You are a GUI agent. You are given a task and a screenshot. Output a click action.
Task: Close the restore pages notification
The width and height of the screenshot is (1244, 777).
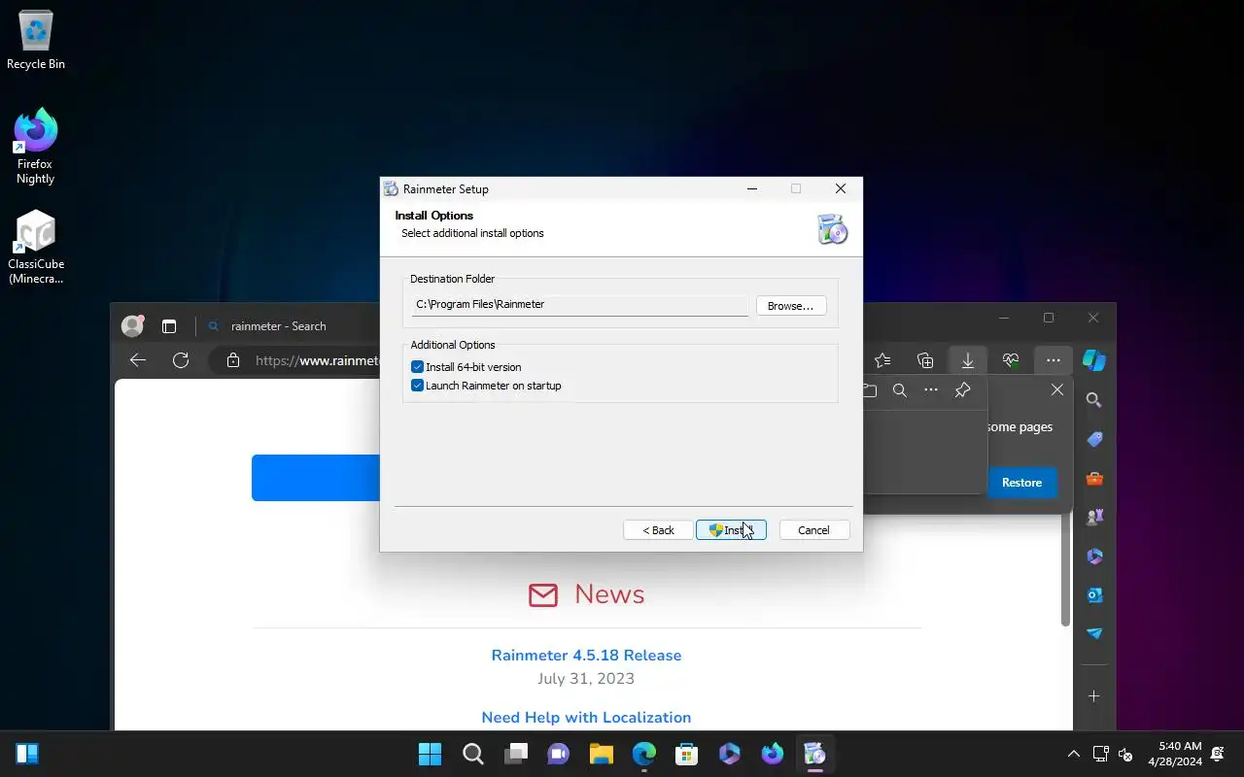[x=1057, y=390]
